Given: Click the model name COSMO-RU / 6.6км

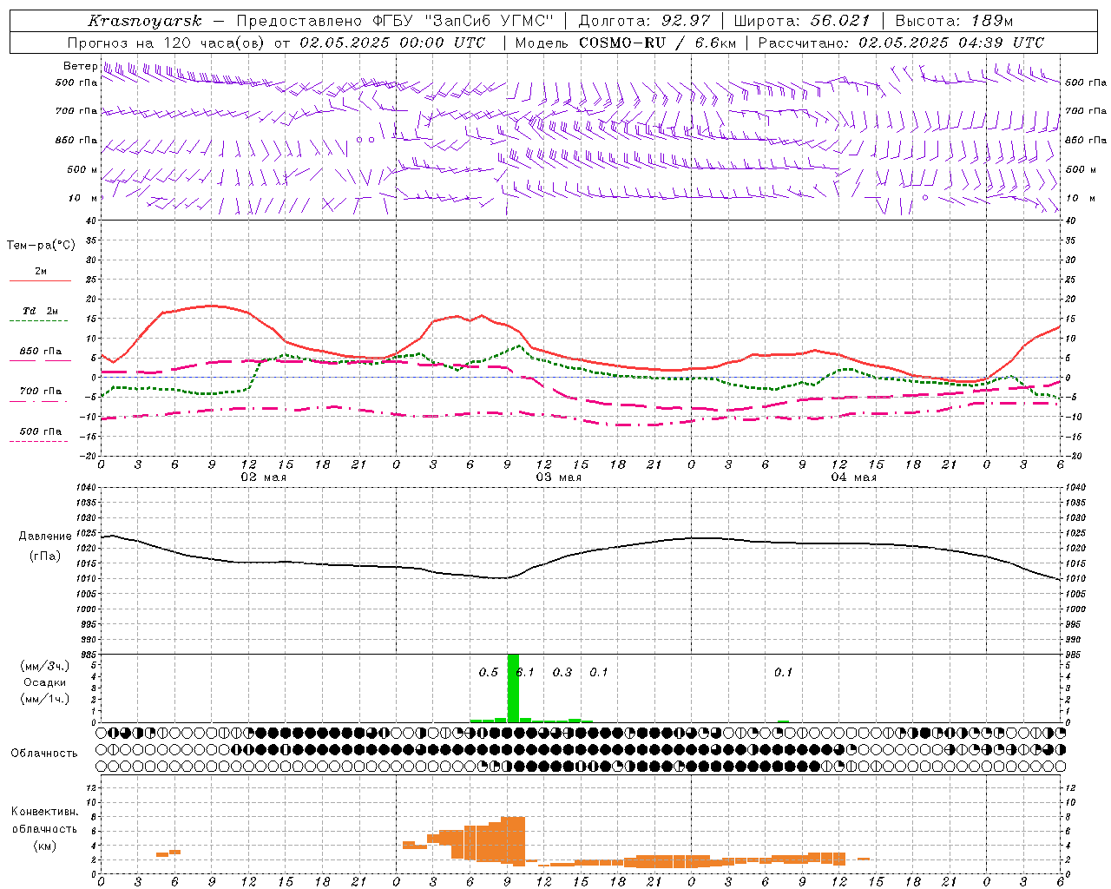Looking at the screenshot, I should pyautogui.click(x=660, y=43).
